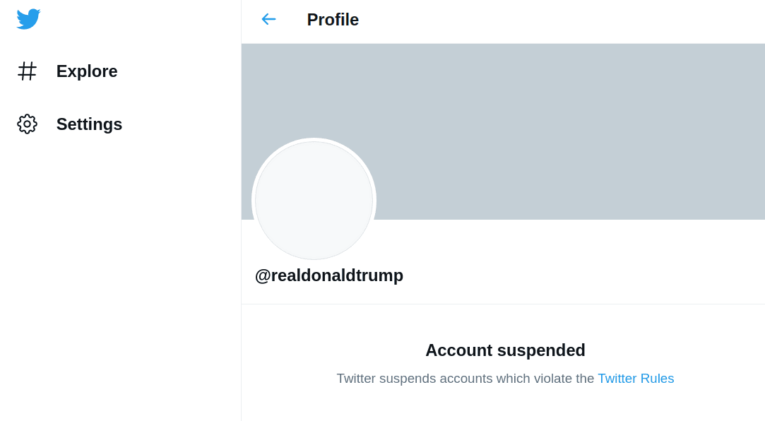Image resolution: width=765 pixels, height=421 pixels.
Task: Click the divider line below the username
Action: click(x=503, y=304)
